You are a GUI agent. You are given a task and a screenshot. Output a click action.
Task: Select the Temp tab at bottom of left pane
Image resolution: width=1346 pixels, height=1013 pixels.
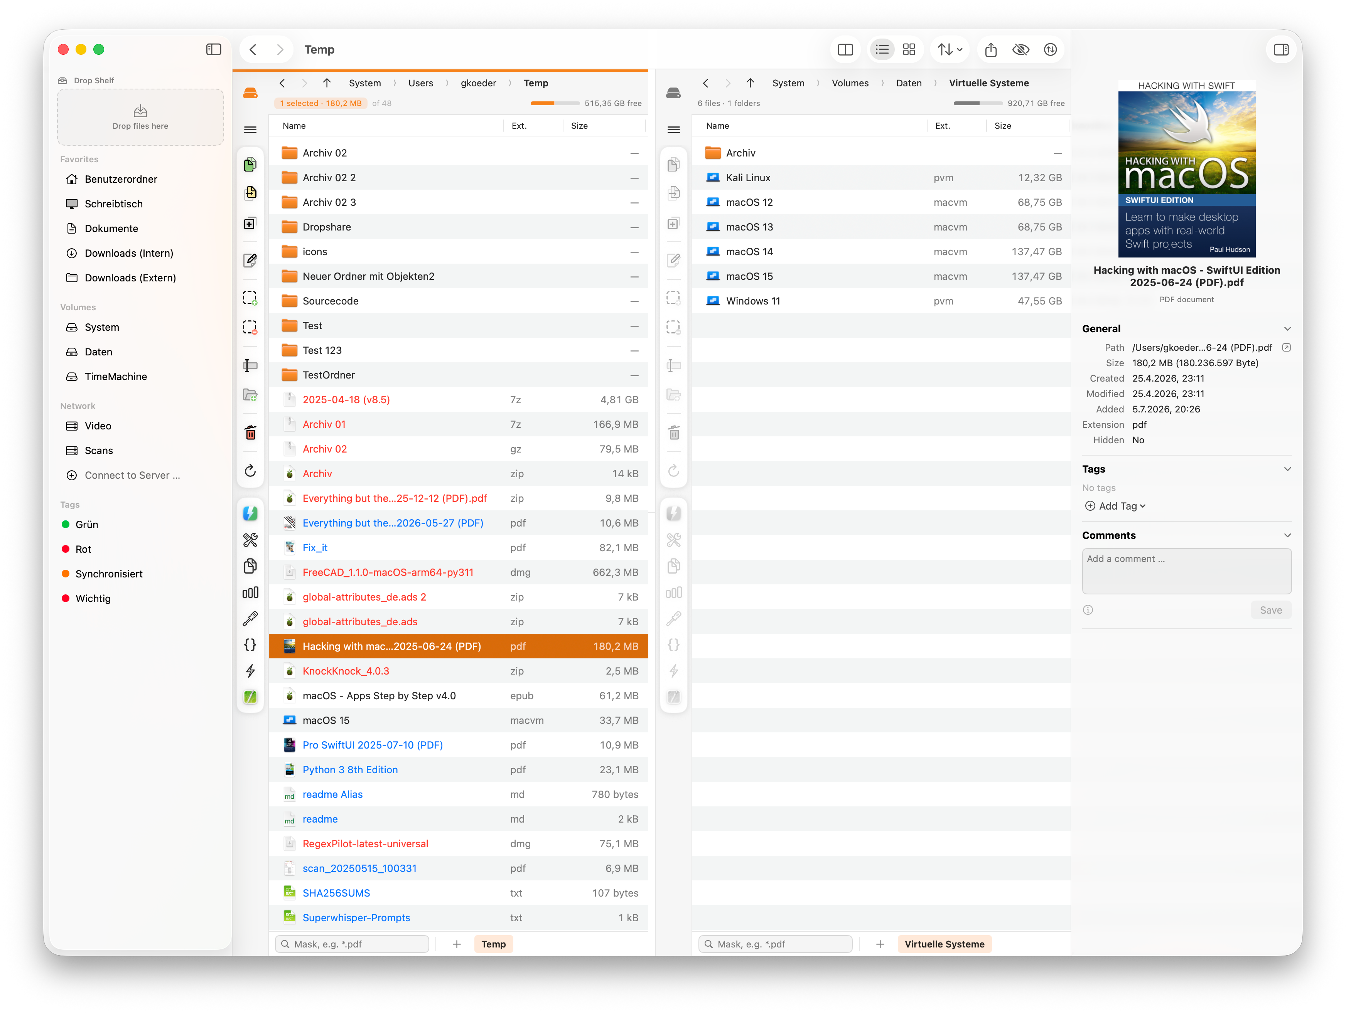point(494,944)
